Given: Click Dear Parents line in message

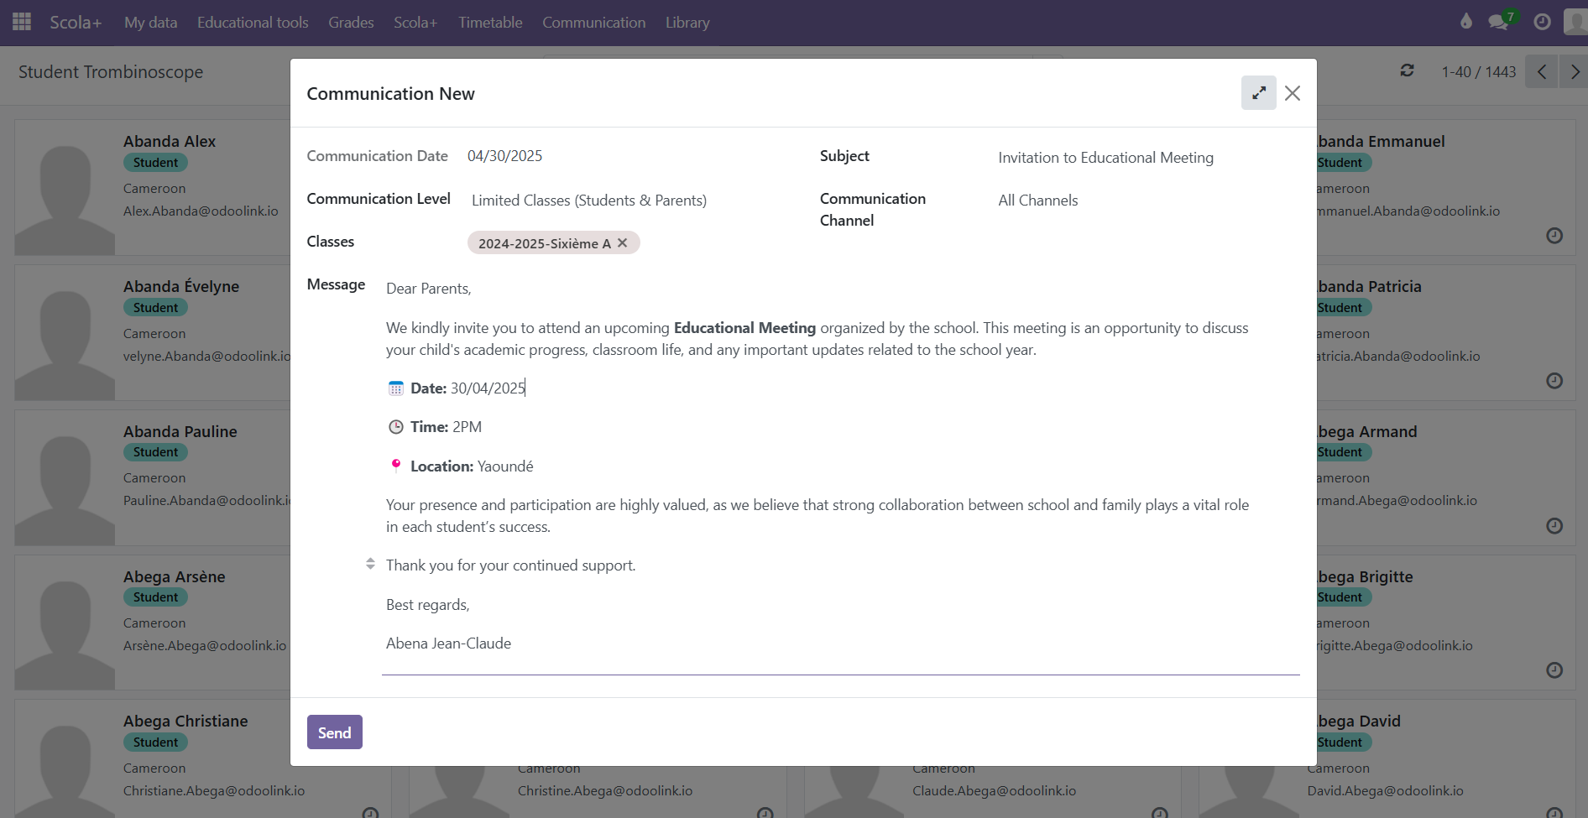Looking at the screenshot, I should click(429, 289).
